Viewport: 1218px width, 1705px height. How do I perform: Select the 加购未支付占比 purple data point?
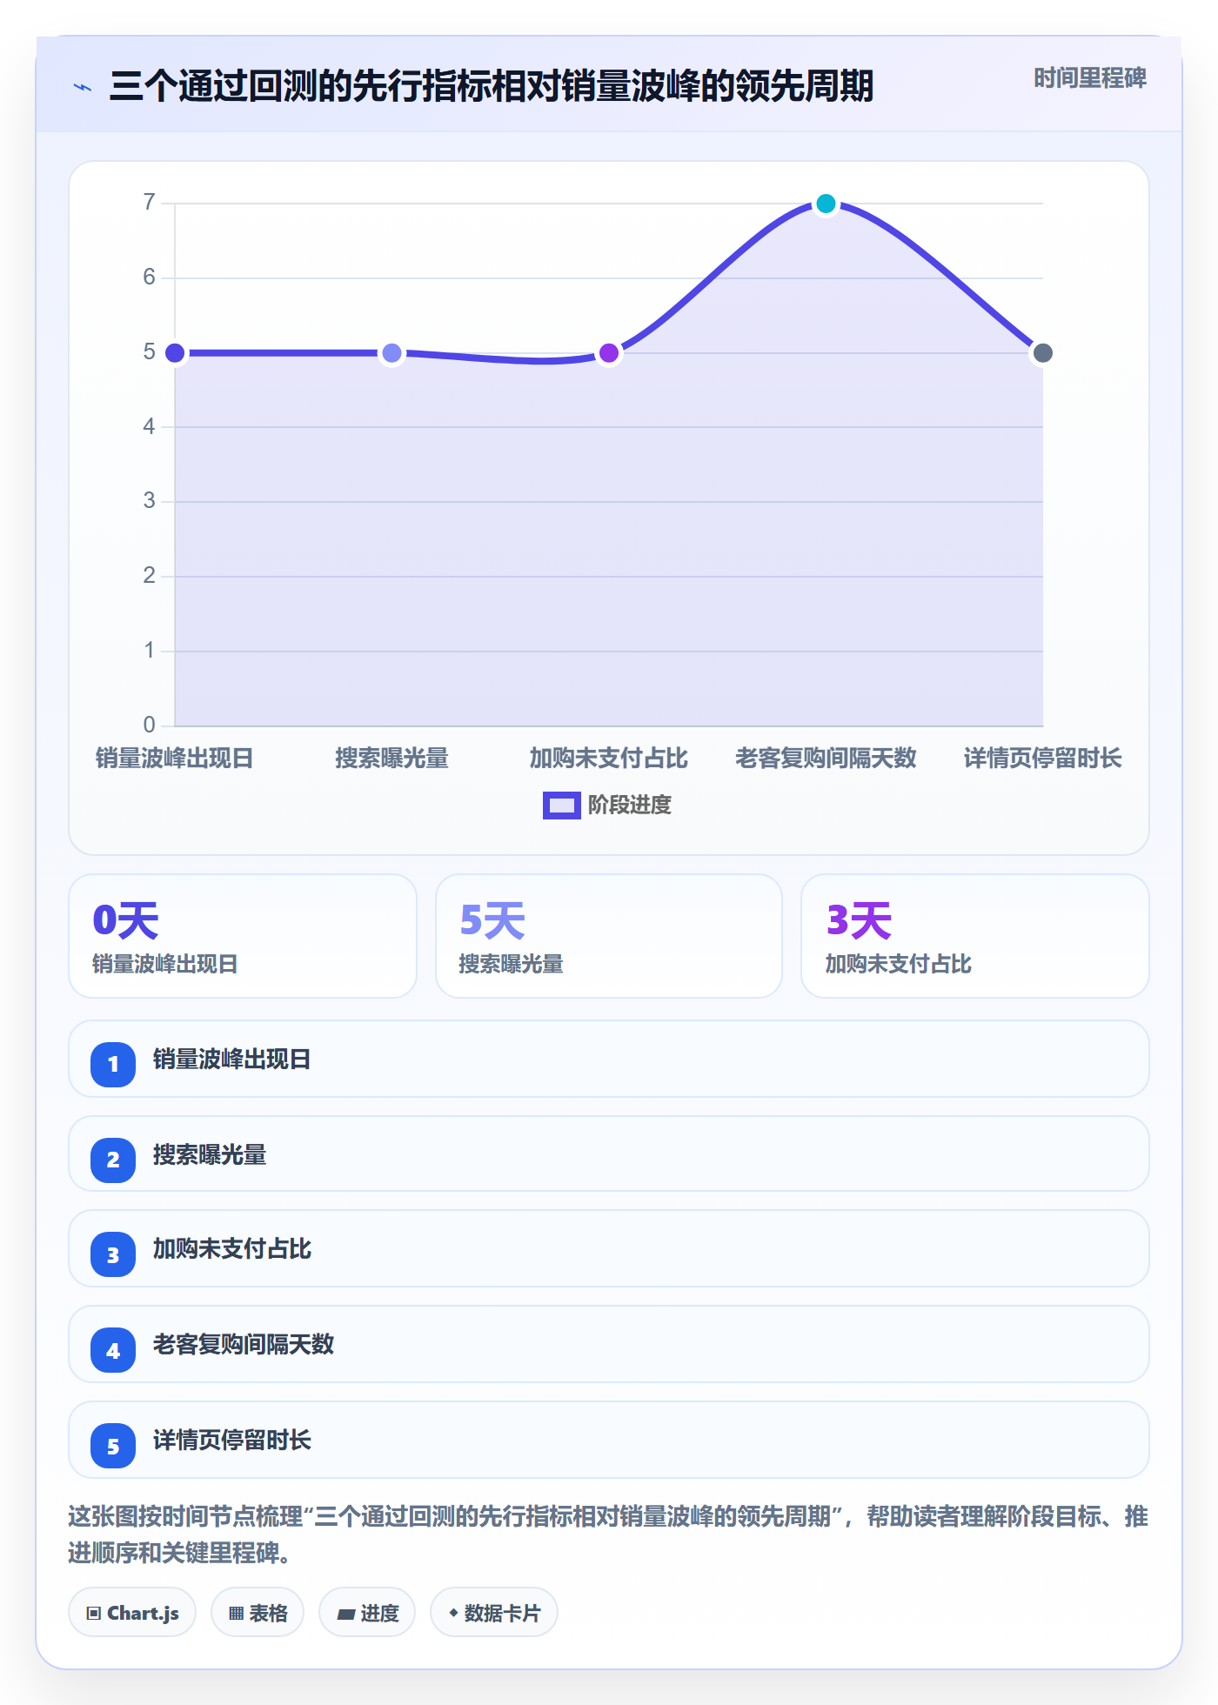tap(609, 353)
